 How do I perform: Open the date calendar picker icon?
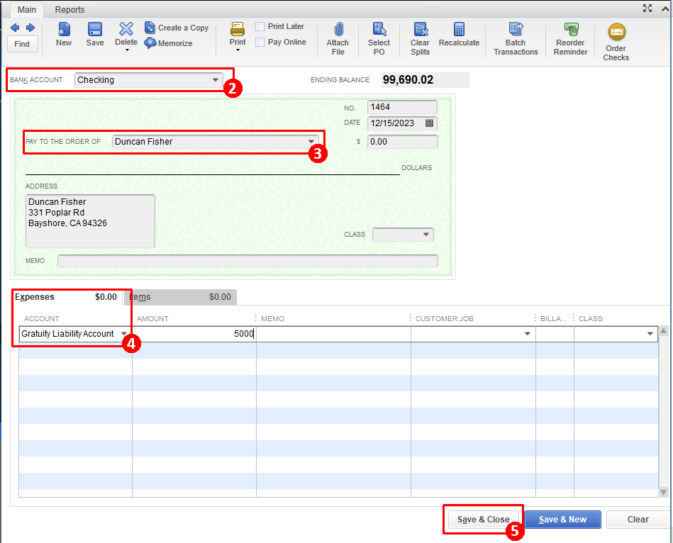click(x=429, y=123)
